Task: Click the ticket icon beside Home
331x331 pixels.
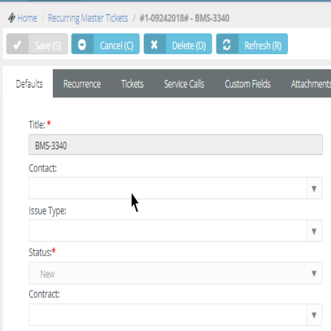Action: [12, 18]
